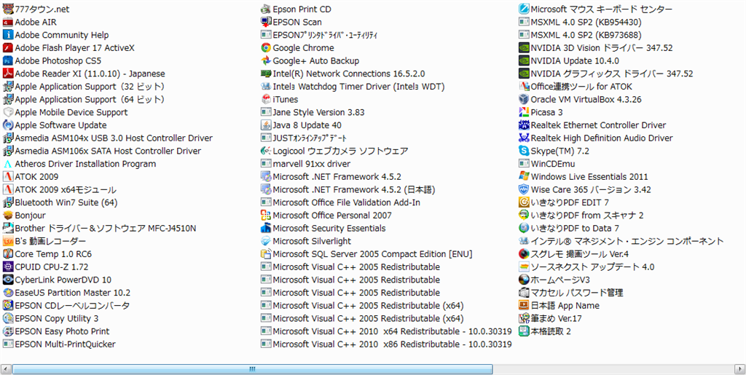
Task: Click the Epson Print CD icon
Action: pos(266,9)
